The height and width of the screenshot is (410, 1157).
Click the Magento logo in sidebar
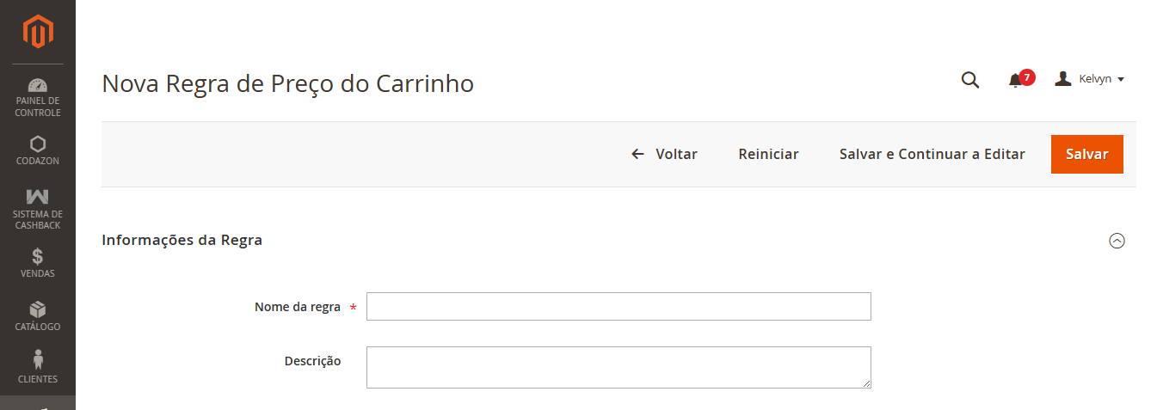click(38, 32)
